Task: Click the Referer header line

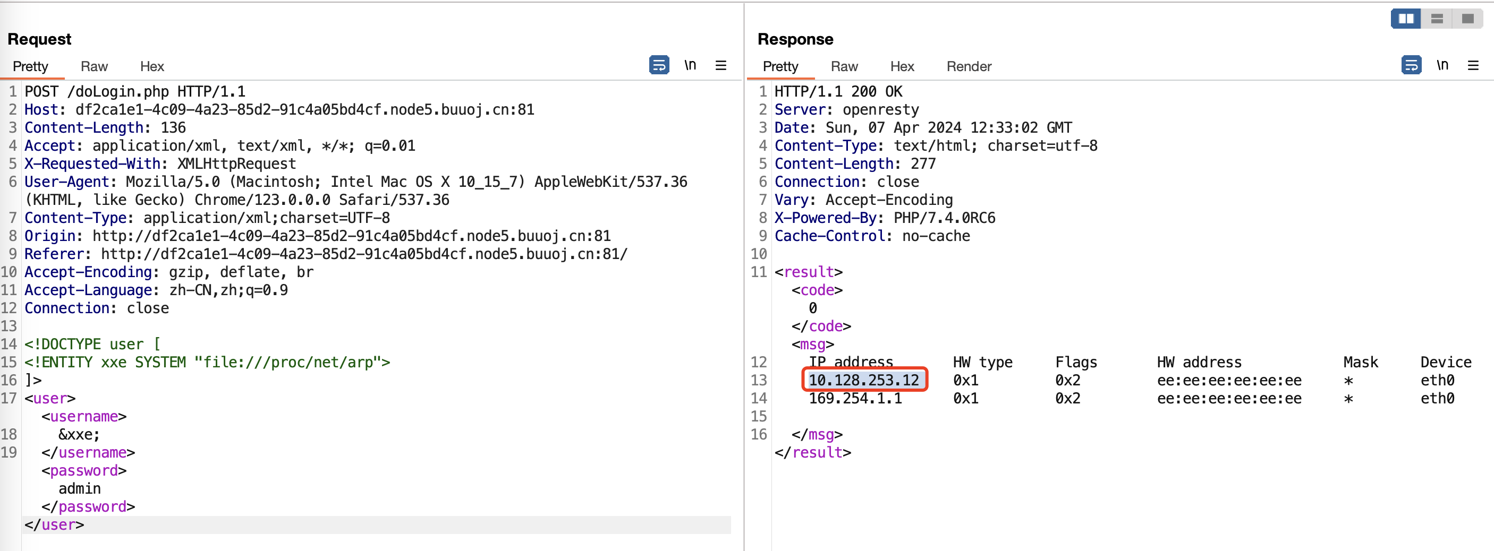Action: point(326,254)
